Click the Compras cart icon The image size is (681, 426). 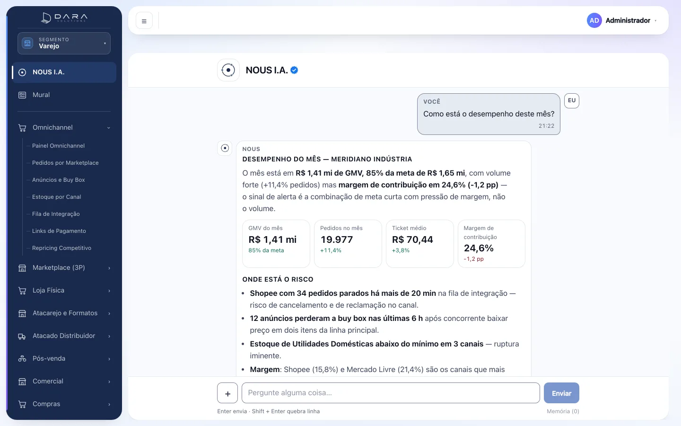point(22,404)
